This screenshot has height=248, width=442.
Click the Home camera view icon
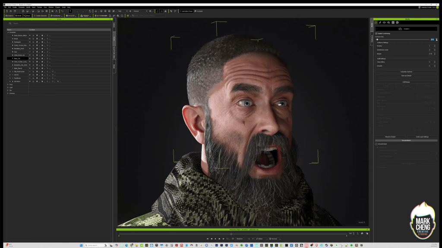(x=96, y=11)
